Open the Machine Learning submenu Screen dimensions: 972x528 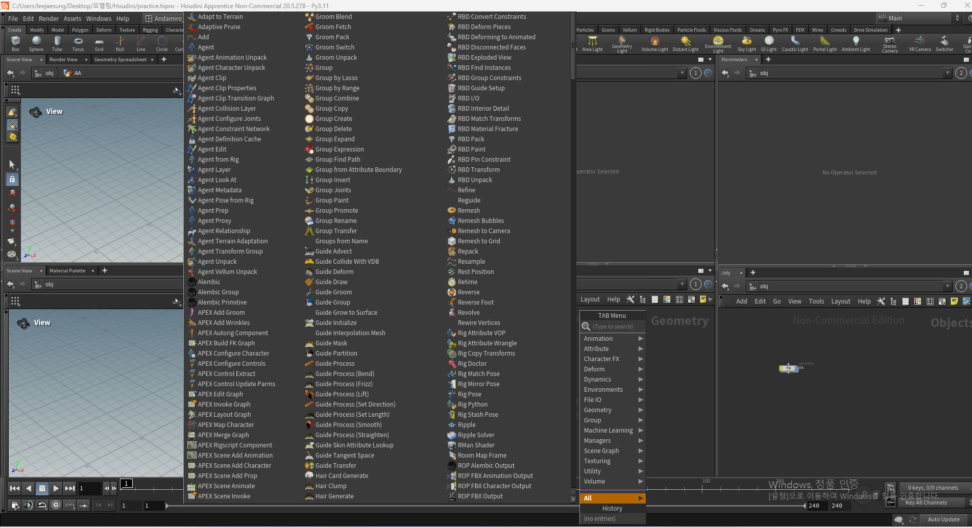tap(613, 430)
